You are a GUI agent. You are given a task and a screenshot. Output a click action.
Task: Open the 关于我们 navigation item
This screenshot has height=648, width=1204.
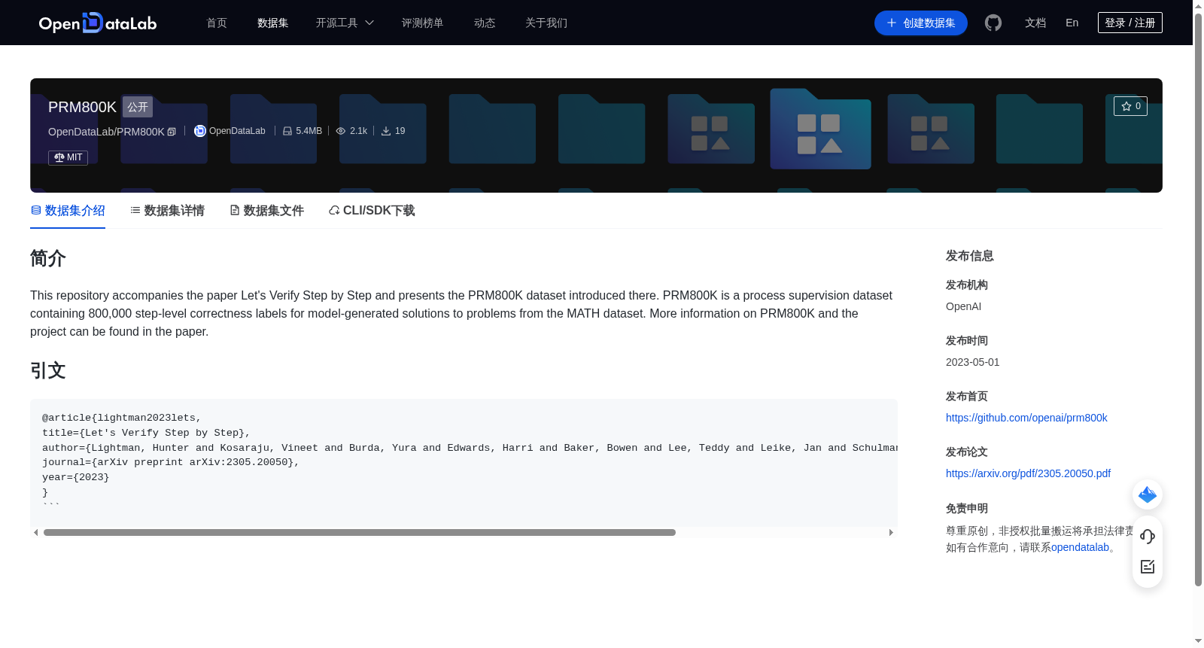click(546, 23)
